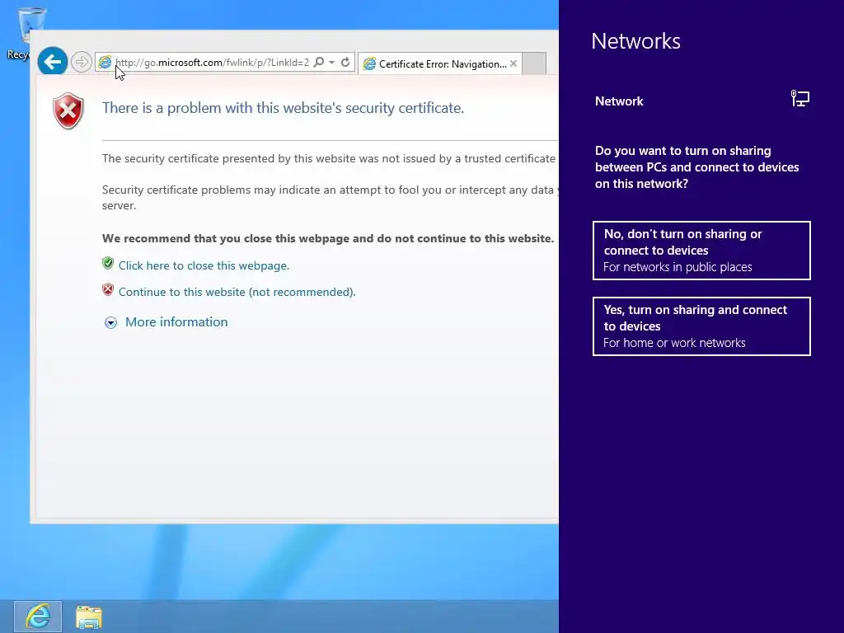The height and width of the screenshot is (633, 844).
Task: Open the address bar autocomplete dropdown arrow
Action: pos(331,63)
